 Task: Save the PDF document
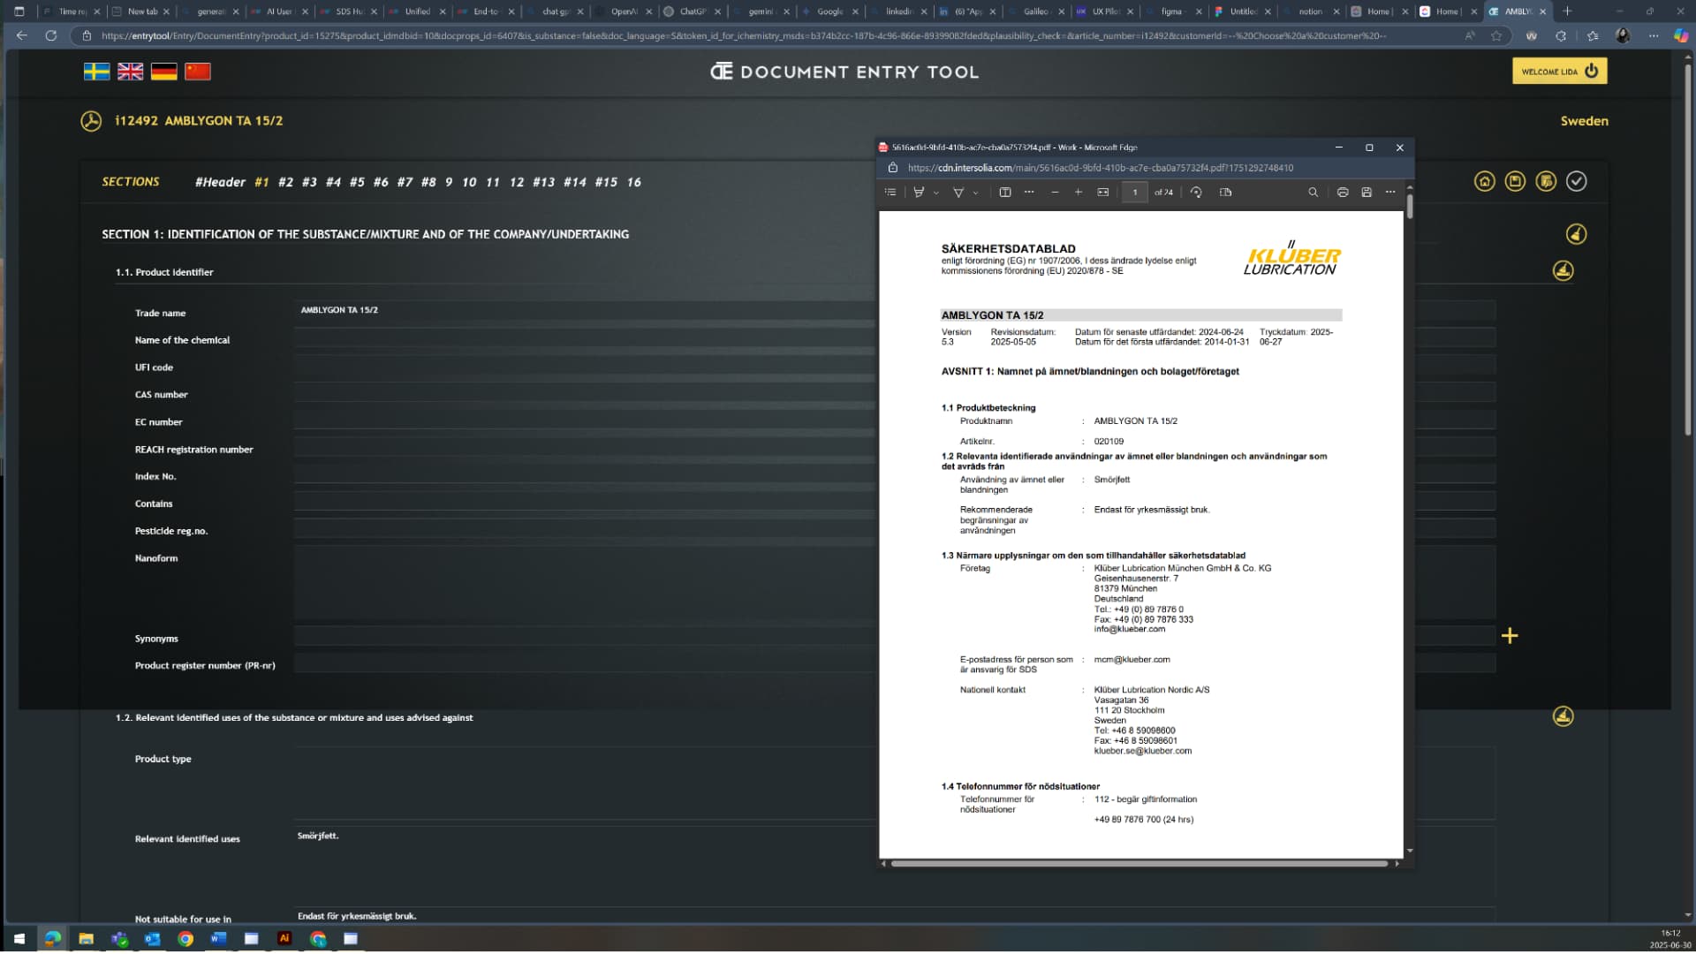[x=1367, y=192]
